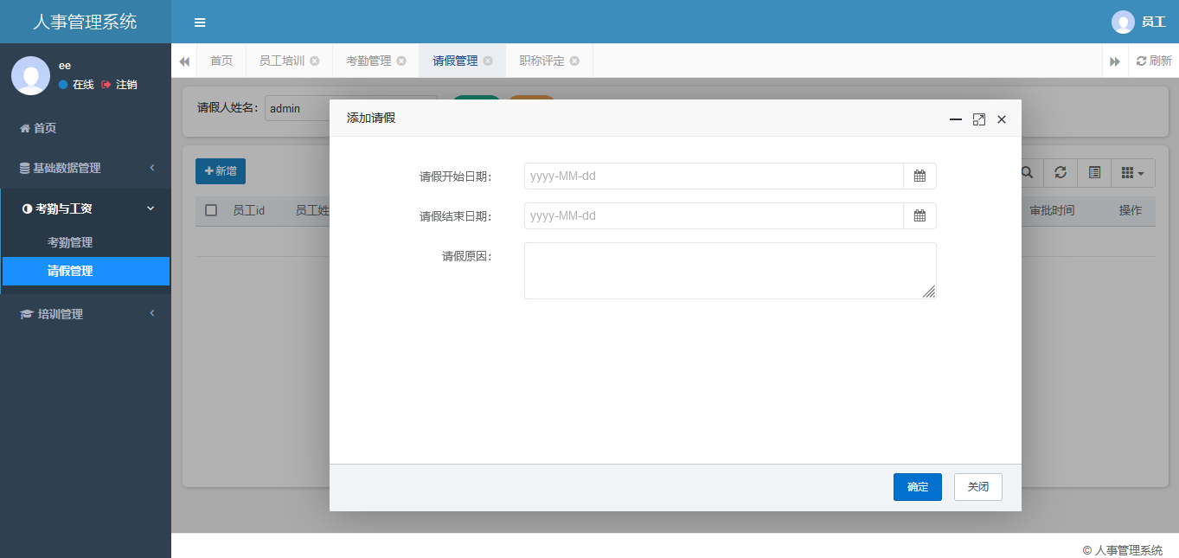The image size is (1179, 558).
Task: Select 考勤管理 in sidebar
Action: point(70,242)
